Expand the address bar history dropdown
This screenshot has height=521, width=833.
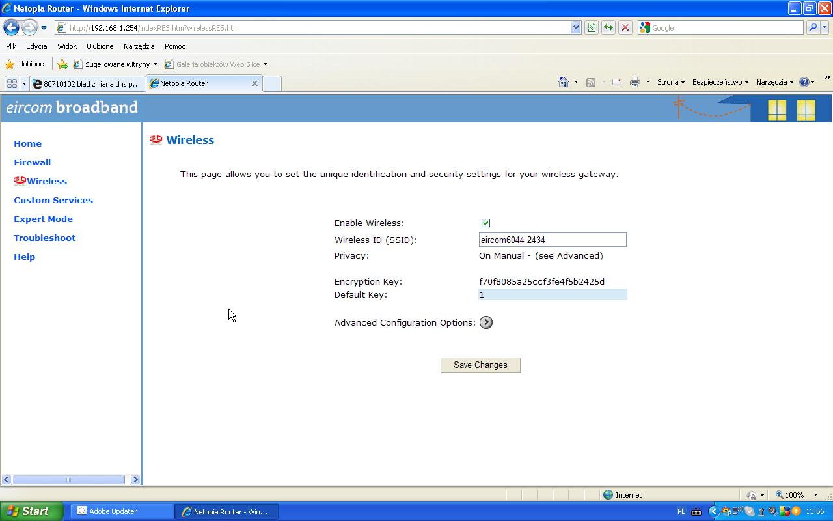(x=576, y=28)
